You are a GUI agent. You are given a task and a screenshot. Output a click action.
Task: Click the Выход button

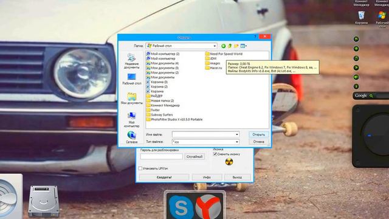click(238, 177)
